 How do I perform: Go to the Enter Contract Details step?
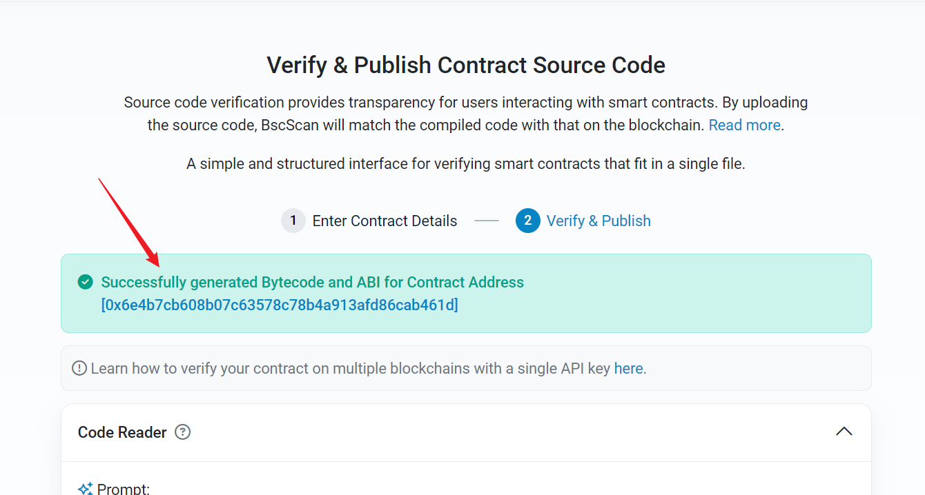tap(384, 221)
